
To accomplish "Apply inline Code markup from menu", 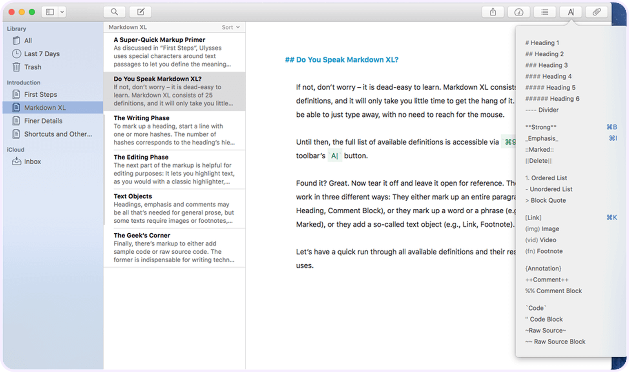I will point(536,308).
